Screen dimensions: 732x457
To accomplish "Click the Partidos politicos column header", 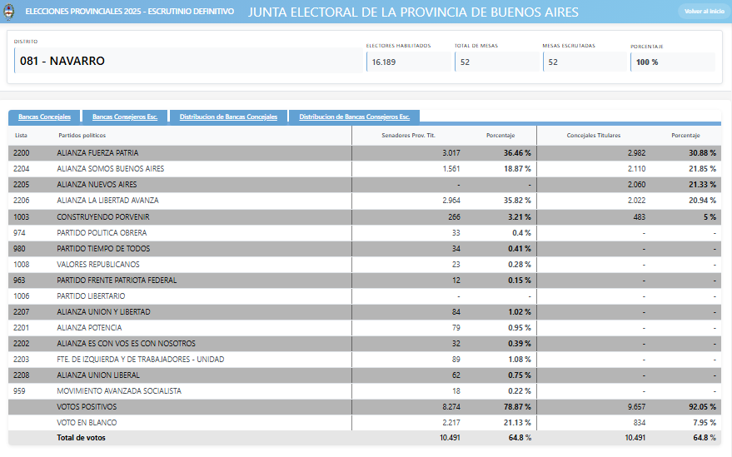I will [x=82, y=135].
